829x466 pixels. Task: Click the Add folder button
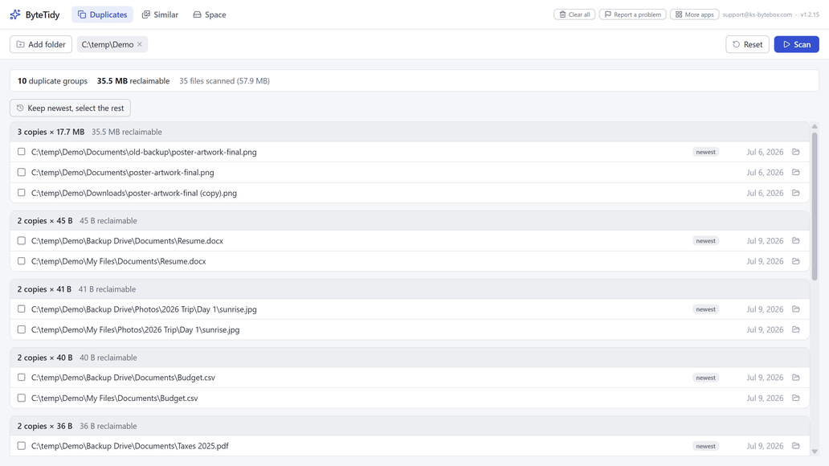pyautogui.click(x=41, y=44)
